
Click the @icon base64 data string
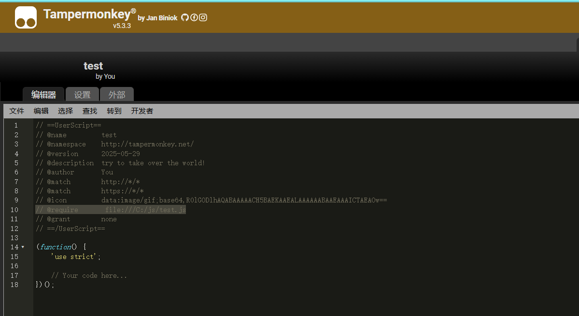(244, 201)
